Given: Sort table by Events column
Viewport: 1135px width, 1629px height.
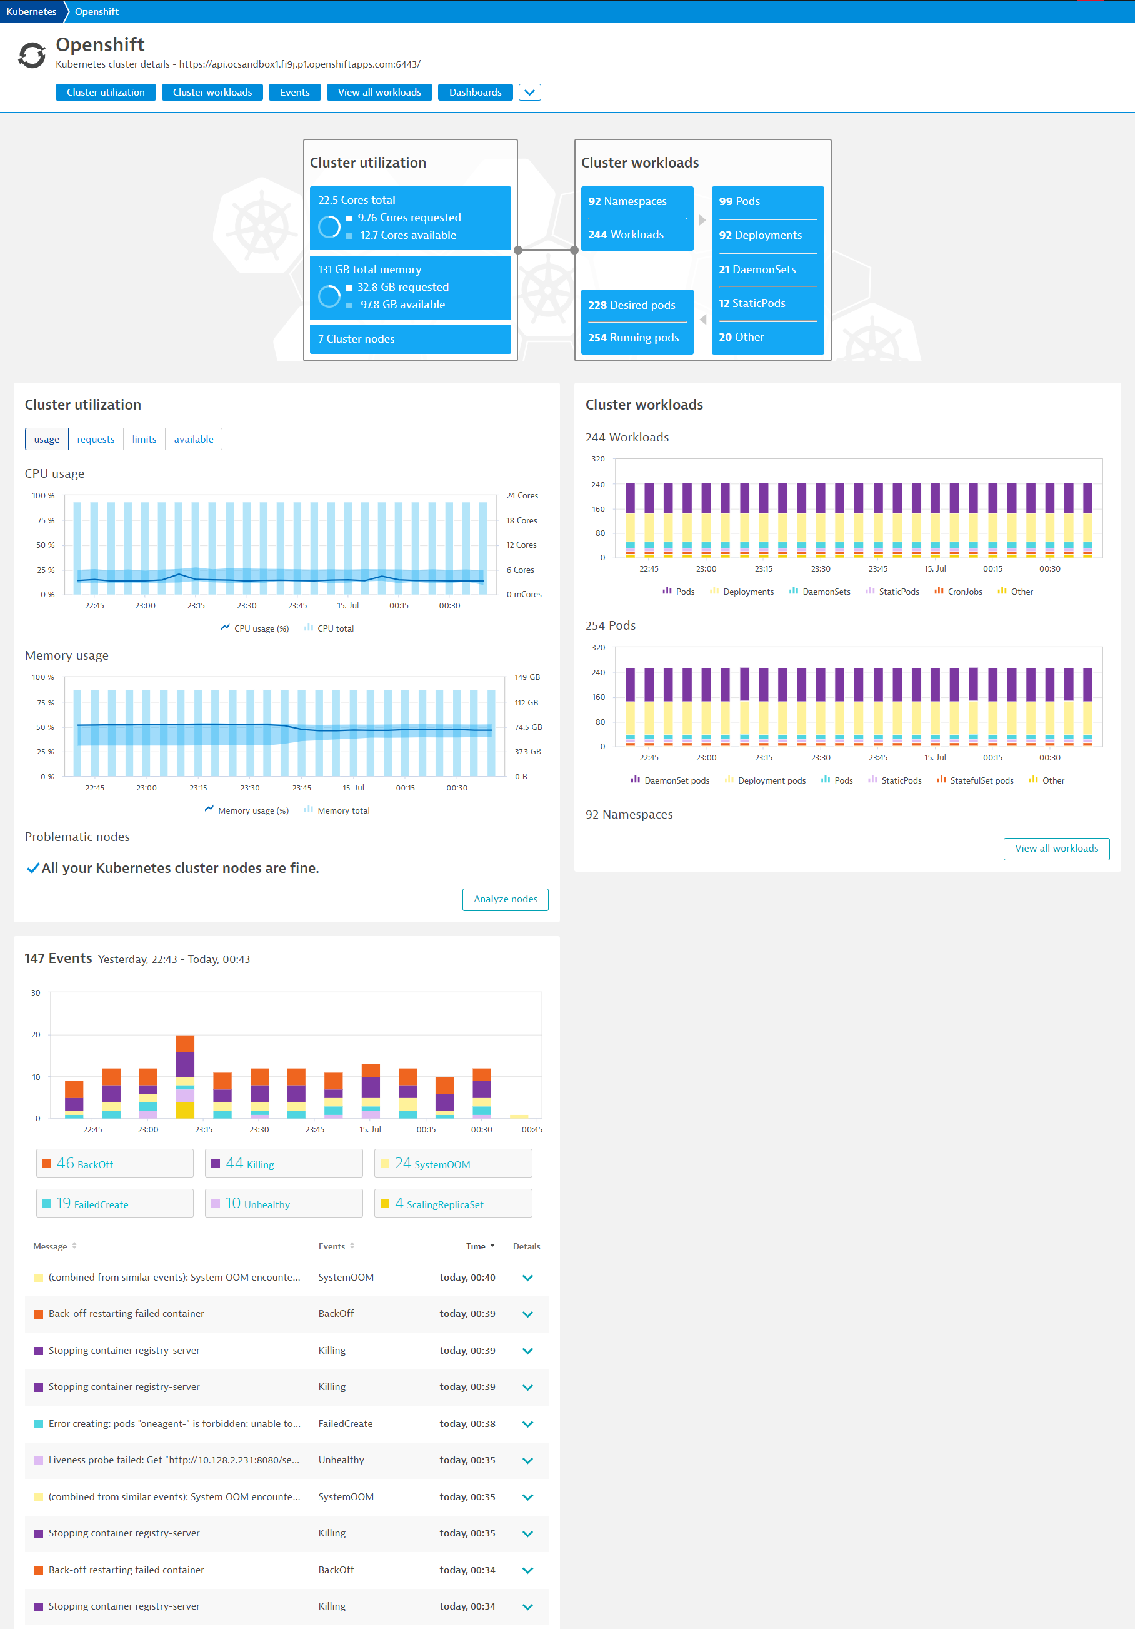Looking at the screenshot, I should [x=336, y=1246].
